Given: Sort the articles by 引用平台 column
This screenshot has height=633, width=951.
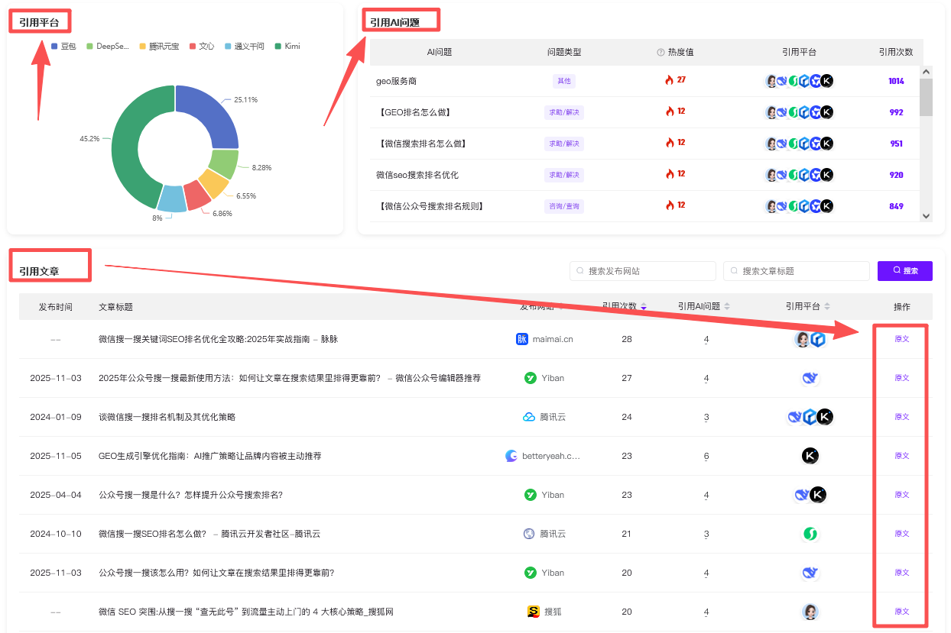Looking at the screenshot, I should (827, 307).
